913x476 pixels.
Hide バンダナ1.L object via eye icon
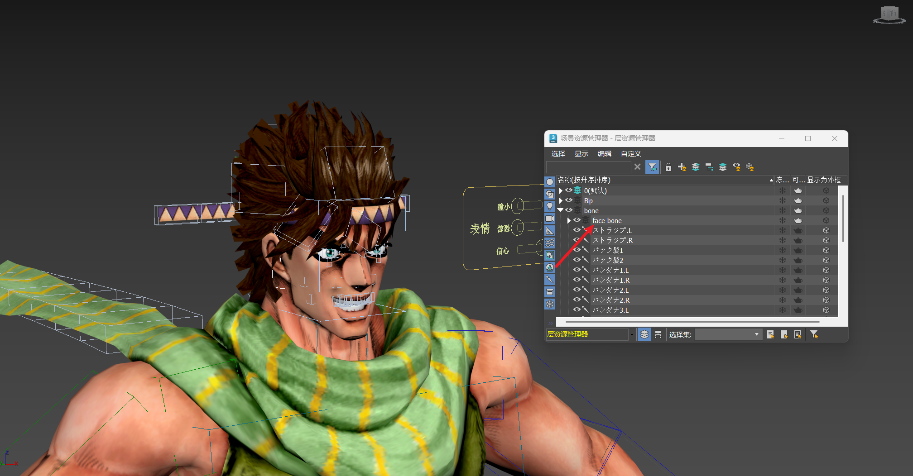(x=577, y=270)
